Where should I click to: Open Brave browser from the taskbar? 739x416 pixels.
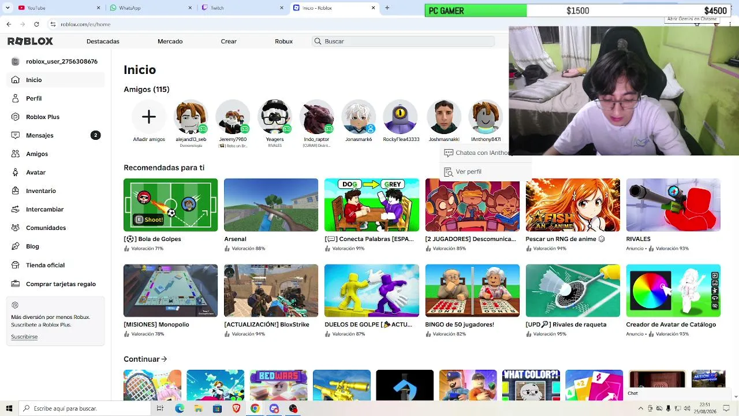click(236, 408)
